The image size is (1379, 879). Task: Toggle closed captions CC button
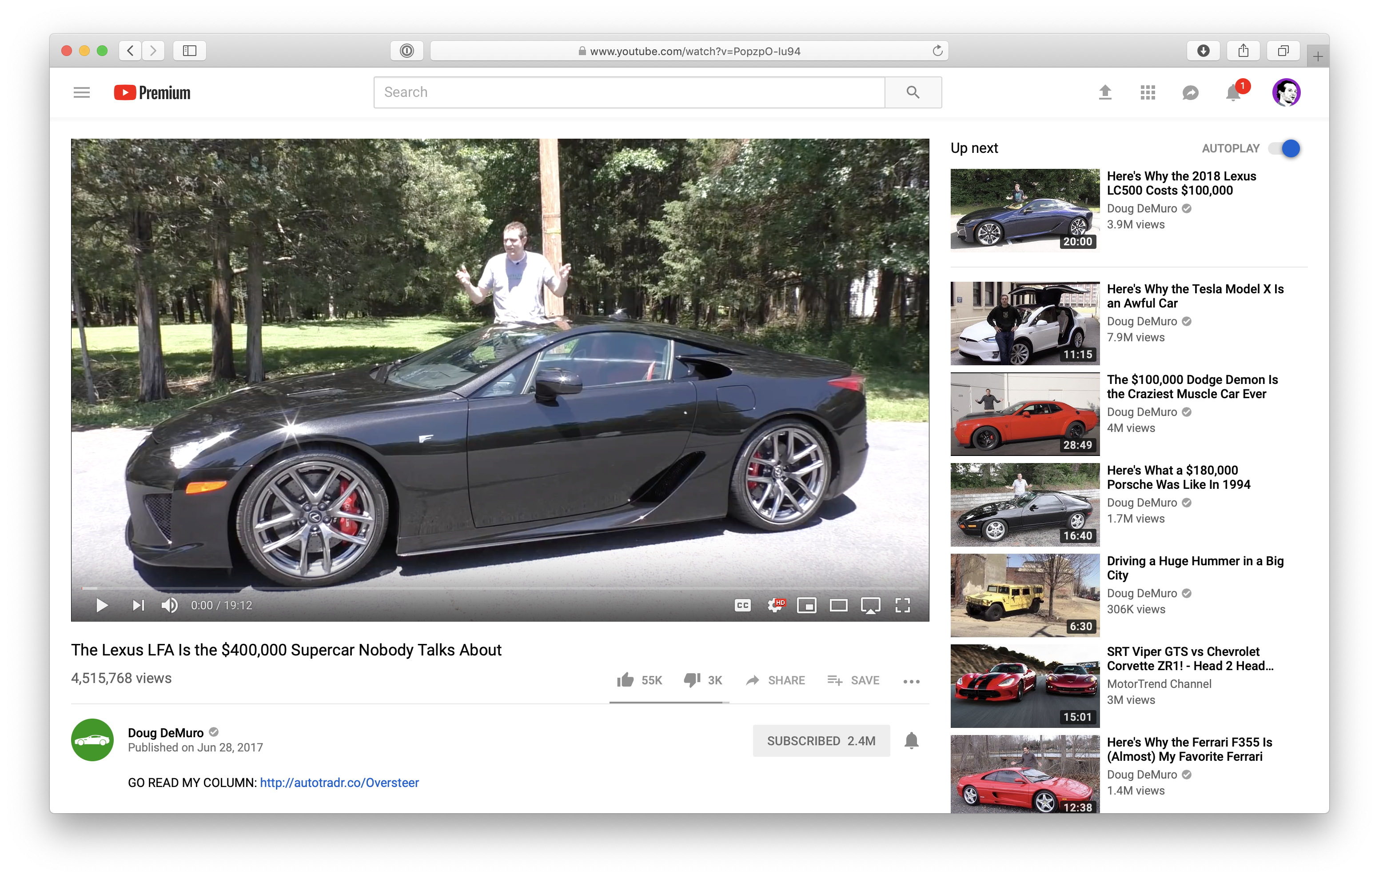743,605
